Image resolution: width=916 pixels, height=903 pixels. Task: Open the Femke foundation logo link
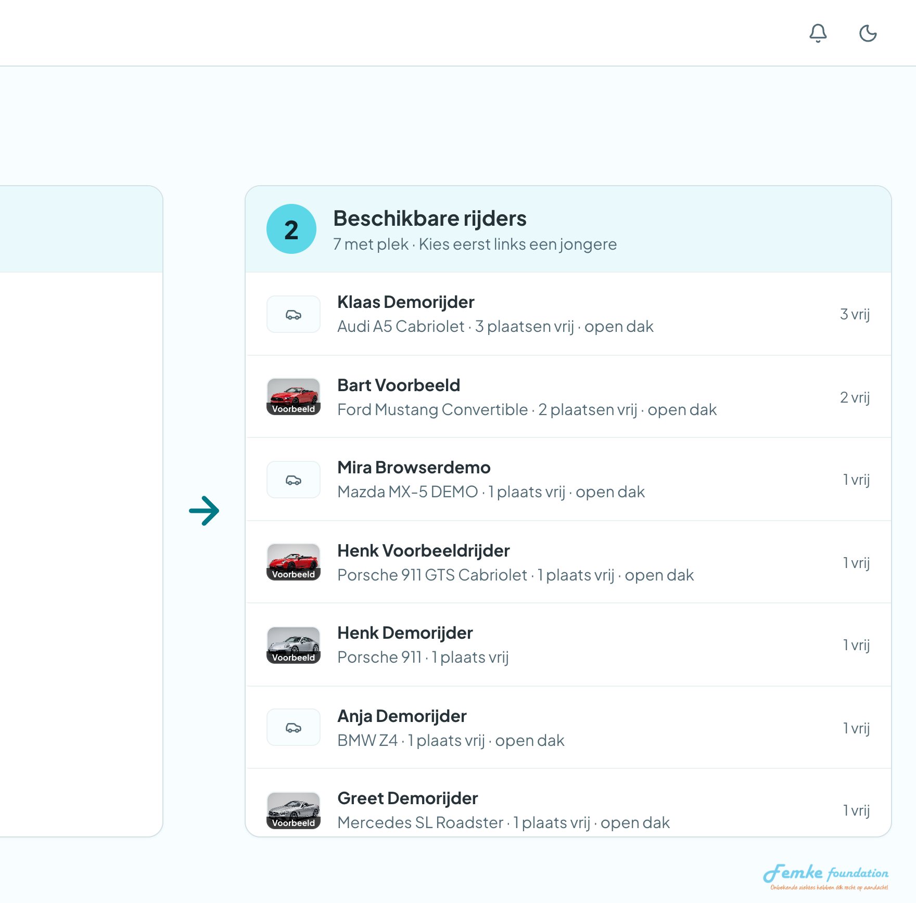click(825, 877)
